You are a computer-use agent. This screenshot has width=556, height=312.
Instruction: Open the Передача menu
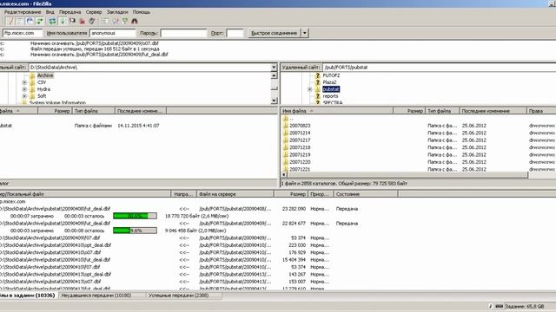pyautogui.click(x=69, y=12)
